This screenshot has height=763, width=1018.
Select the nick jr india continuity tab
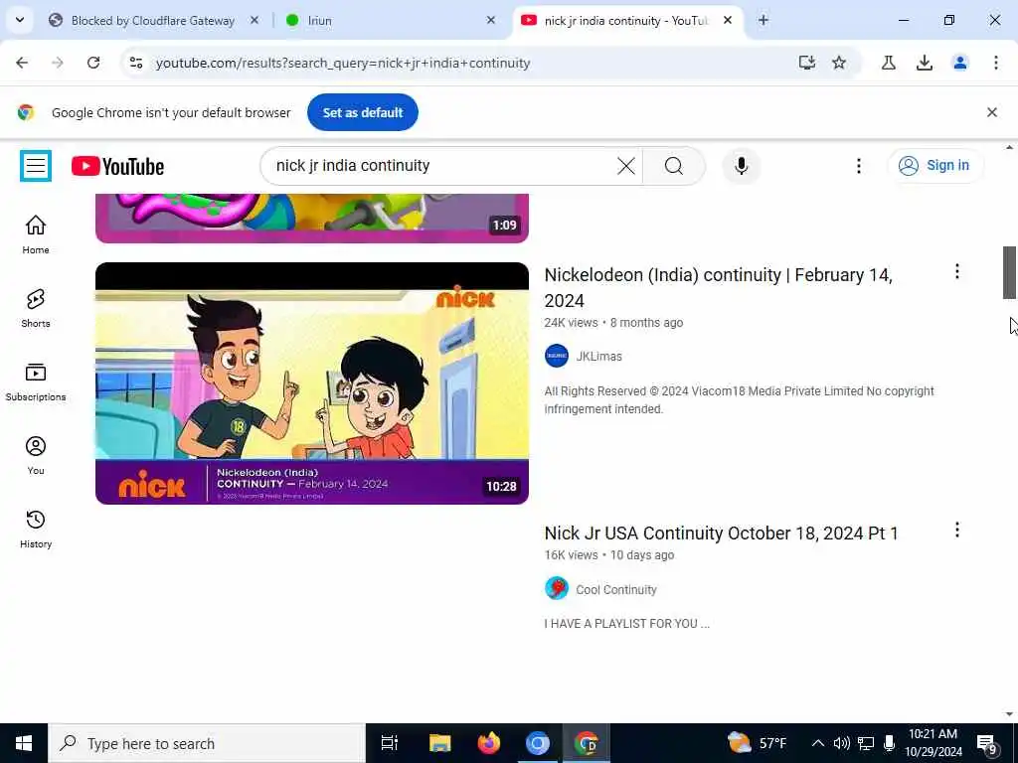coord(626,21)
